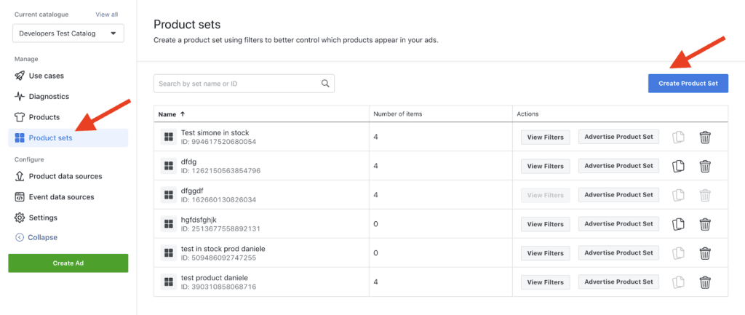Collapse the left sidebar
745x315 pixels.
pyautogui.click(x=42, y=237)
